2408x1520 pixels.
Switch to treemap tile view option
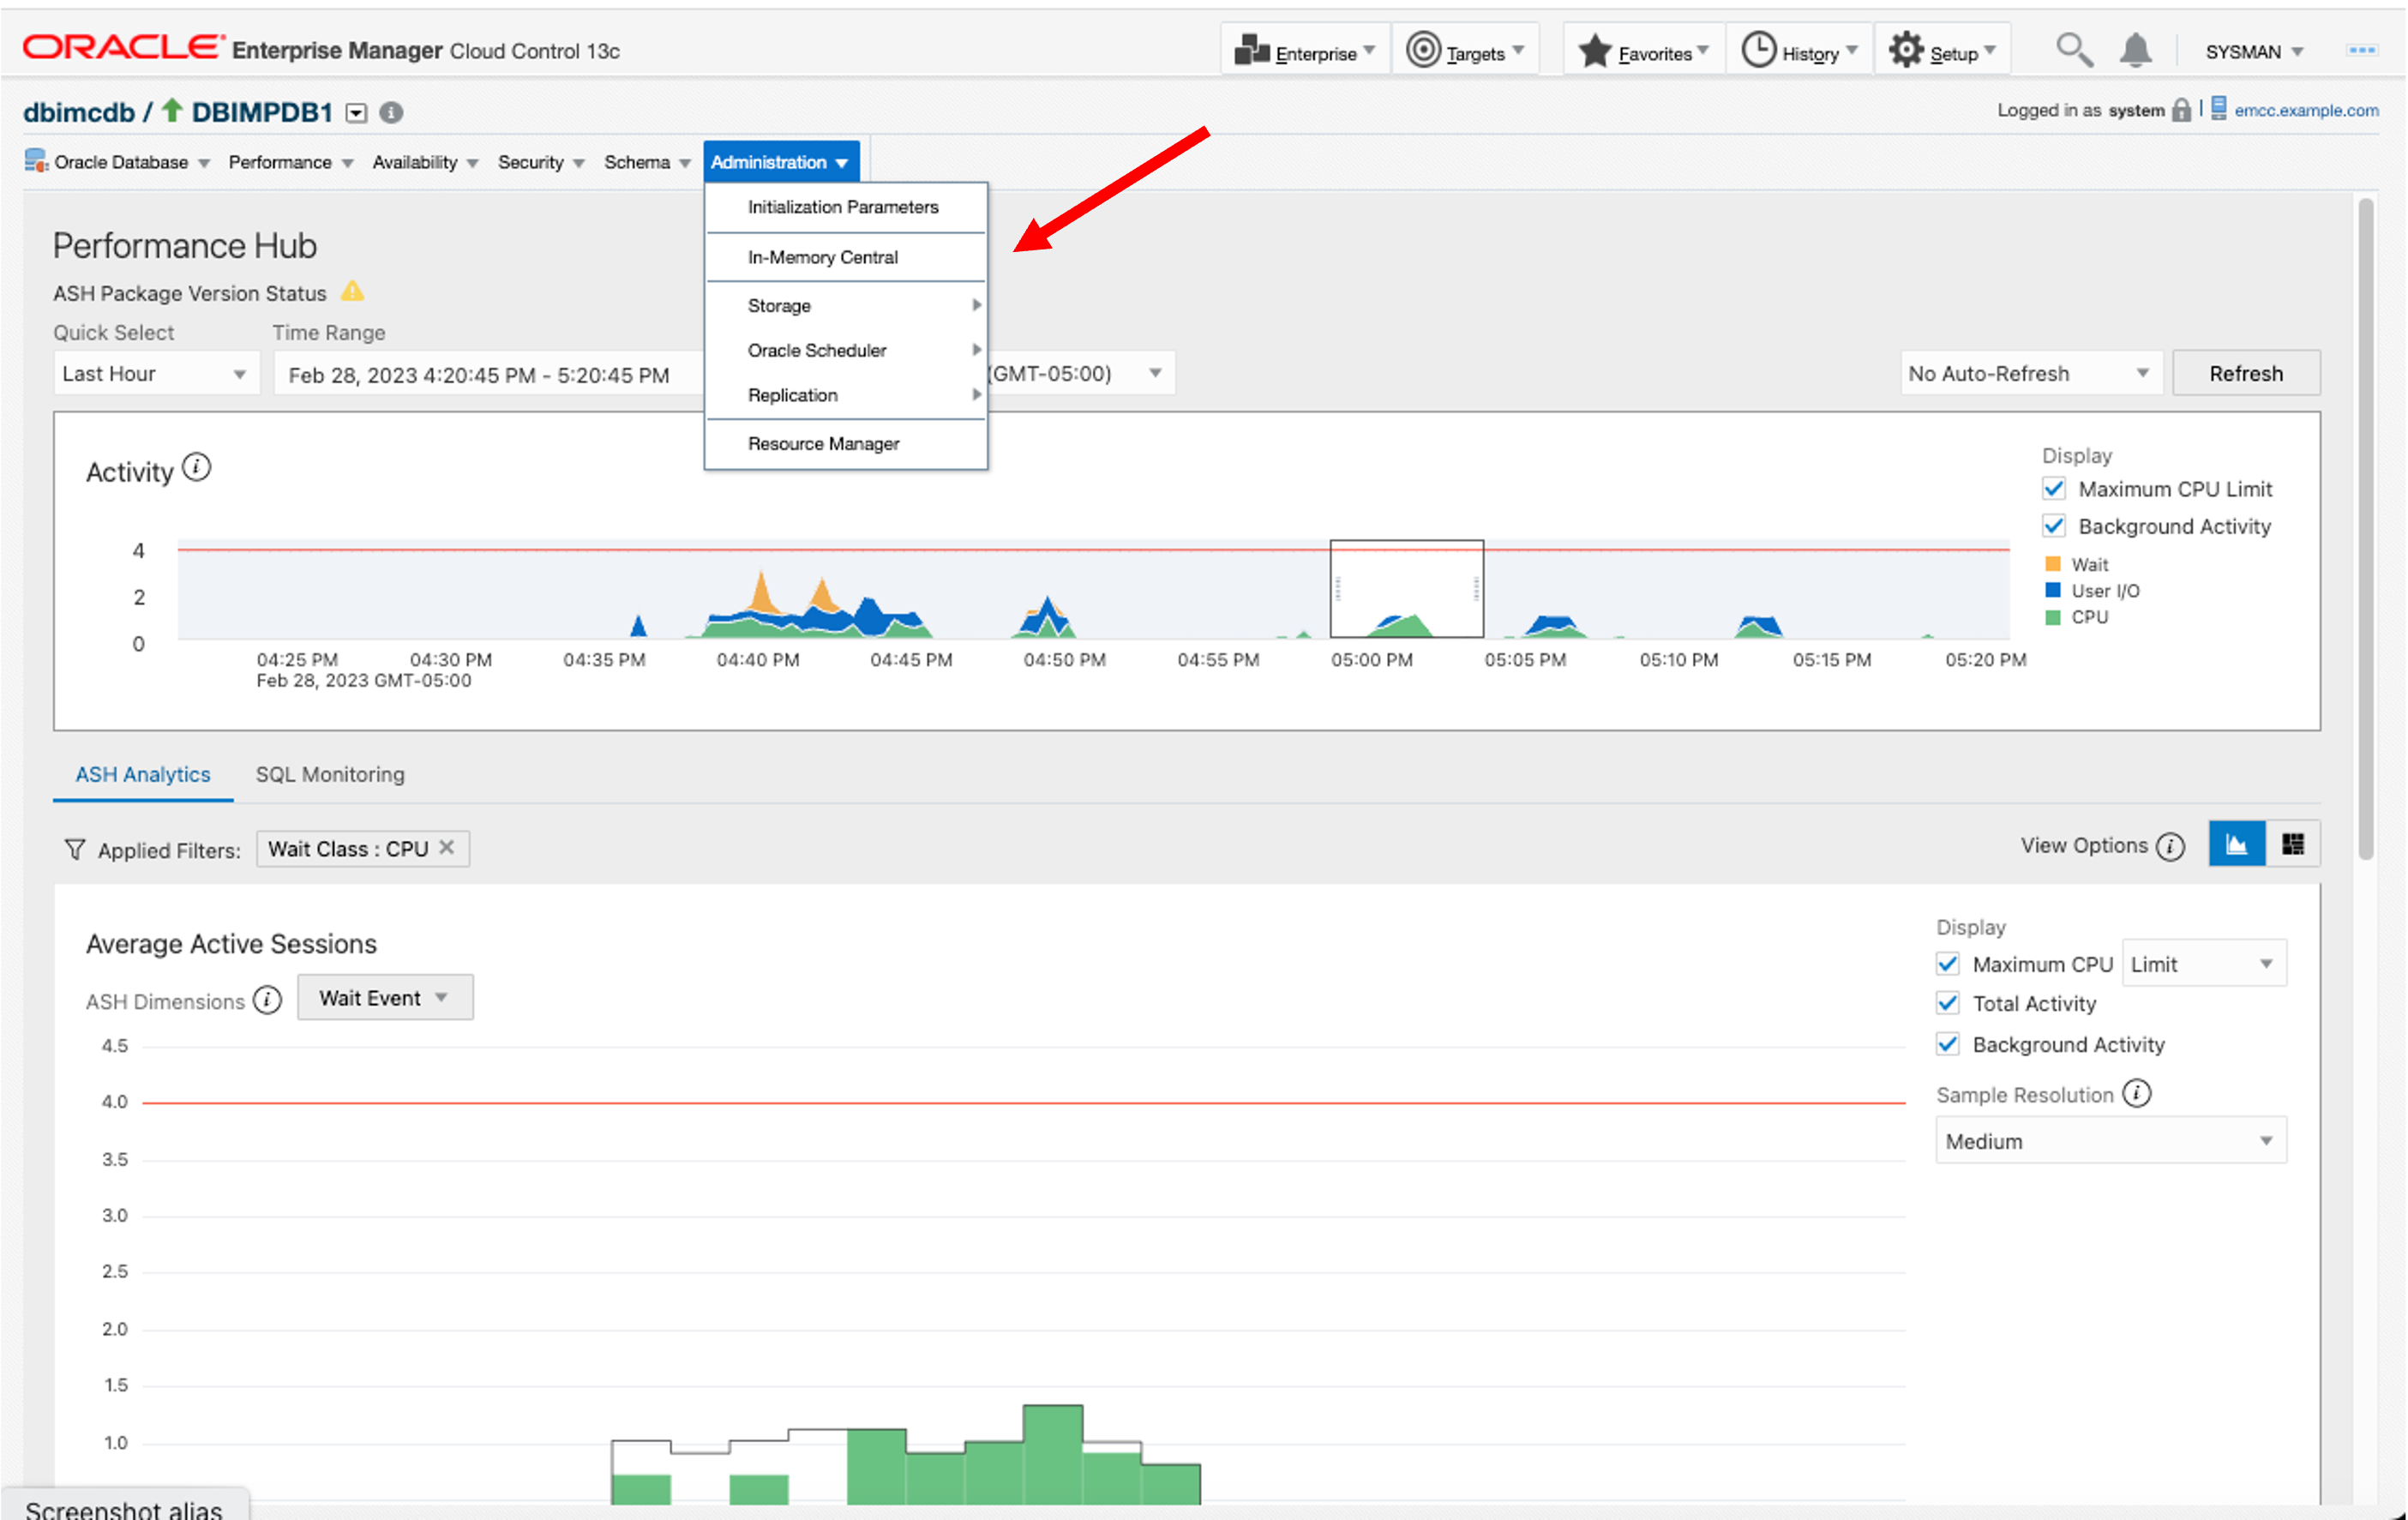coord(2292,845)
